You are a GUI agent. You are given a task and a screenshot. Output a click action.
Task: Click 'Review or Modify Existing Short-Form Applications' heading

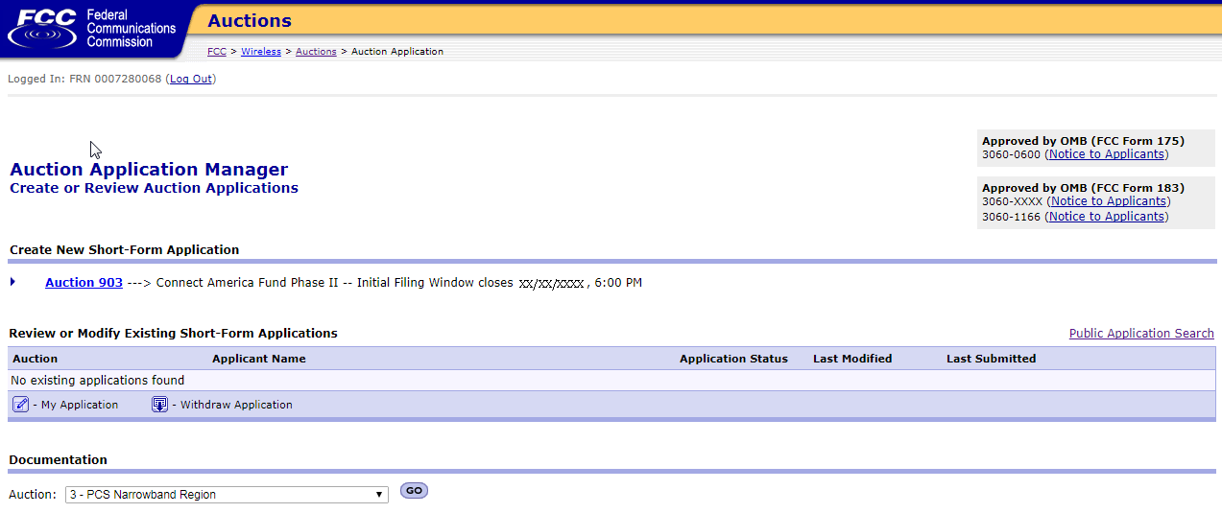pyautogui.click(x=174, y=334)
